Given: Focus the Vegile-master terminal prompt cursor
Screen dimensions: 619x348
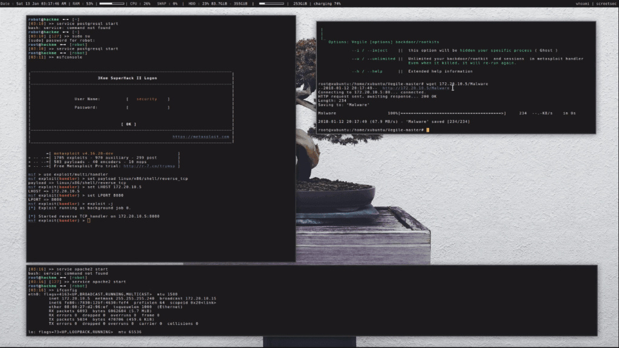Looking at the screenshot, I should [x=427, y=130].
